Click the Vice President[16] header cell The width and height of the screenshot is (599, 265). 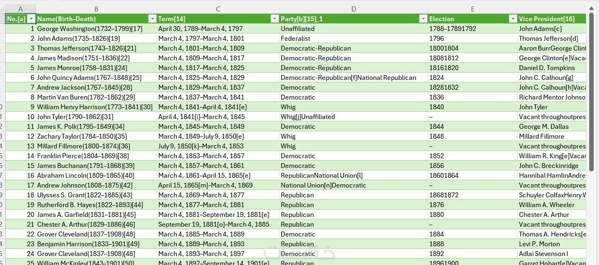click(552, 19)
